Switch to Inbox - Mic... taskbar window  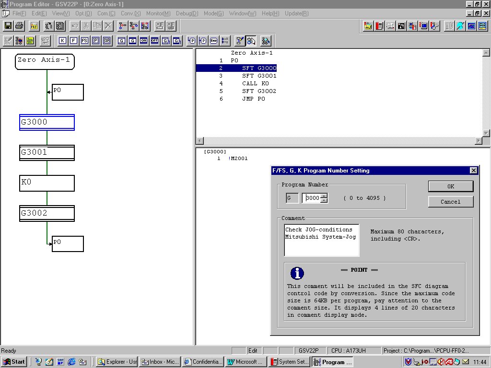(160, 362)
